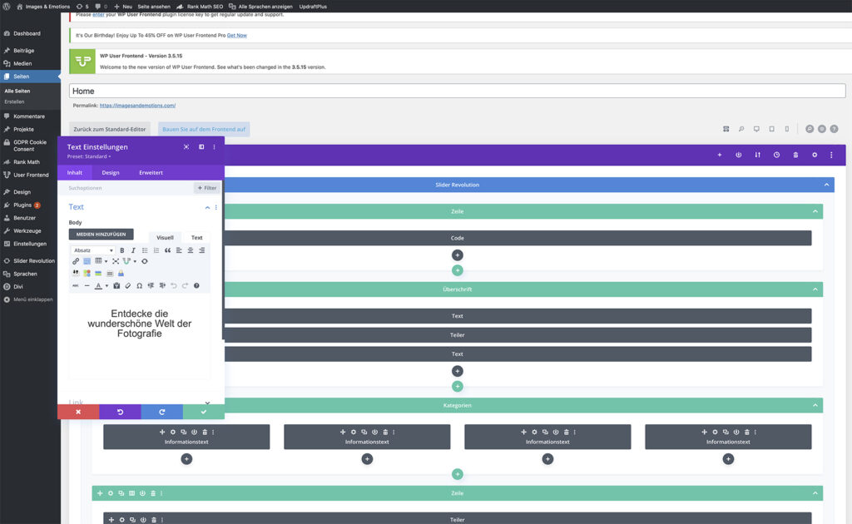Select the Visuell editor tab
852x524 pixels.
[x=166, y=237]
